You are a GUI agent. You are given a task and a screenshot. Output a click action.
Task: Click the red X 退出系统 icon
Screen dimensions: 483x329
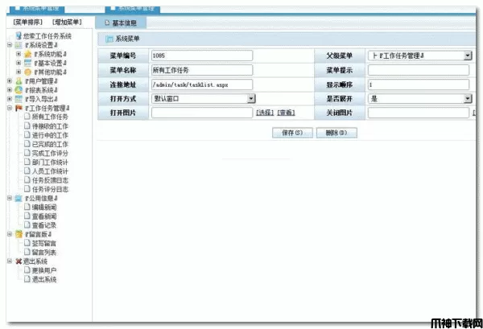18,261
